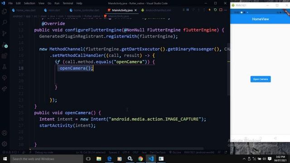Select device RMX1921 in status bar
This screenshot has height=163, width=290.
coord(199,153)
